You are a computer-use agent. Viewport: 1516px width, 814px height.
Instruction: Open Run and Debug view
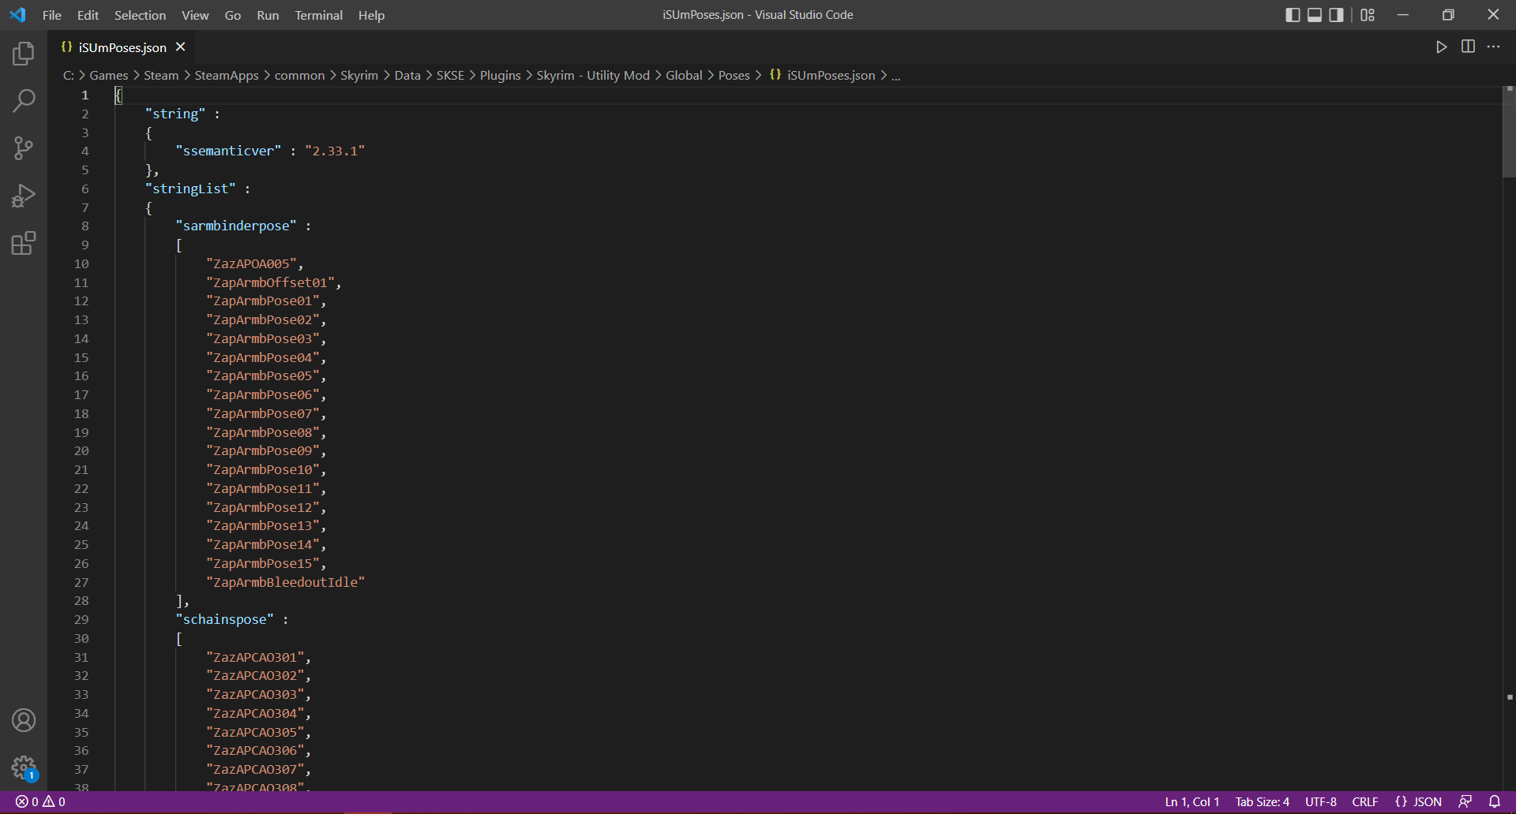click(x=24, y=196)
